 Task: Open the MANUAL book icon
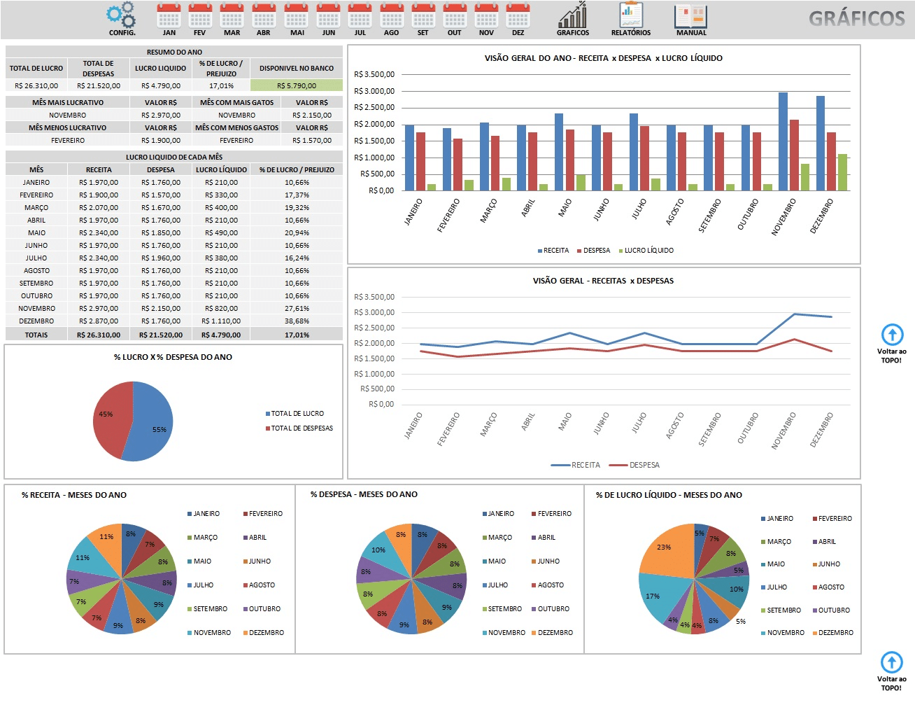pos(690,15)
